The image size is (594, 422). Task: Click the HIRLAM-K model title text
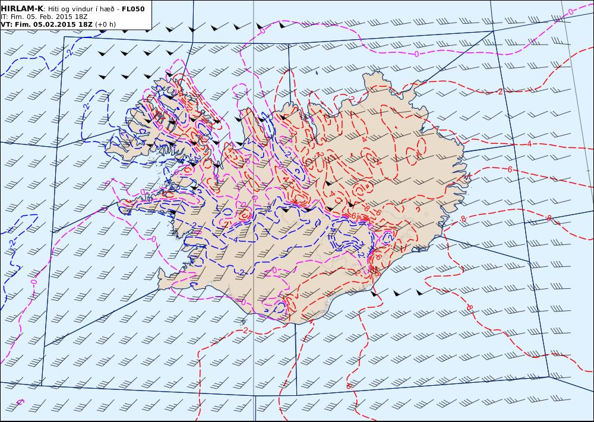(22, 9)
